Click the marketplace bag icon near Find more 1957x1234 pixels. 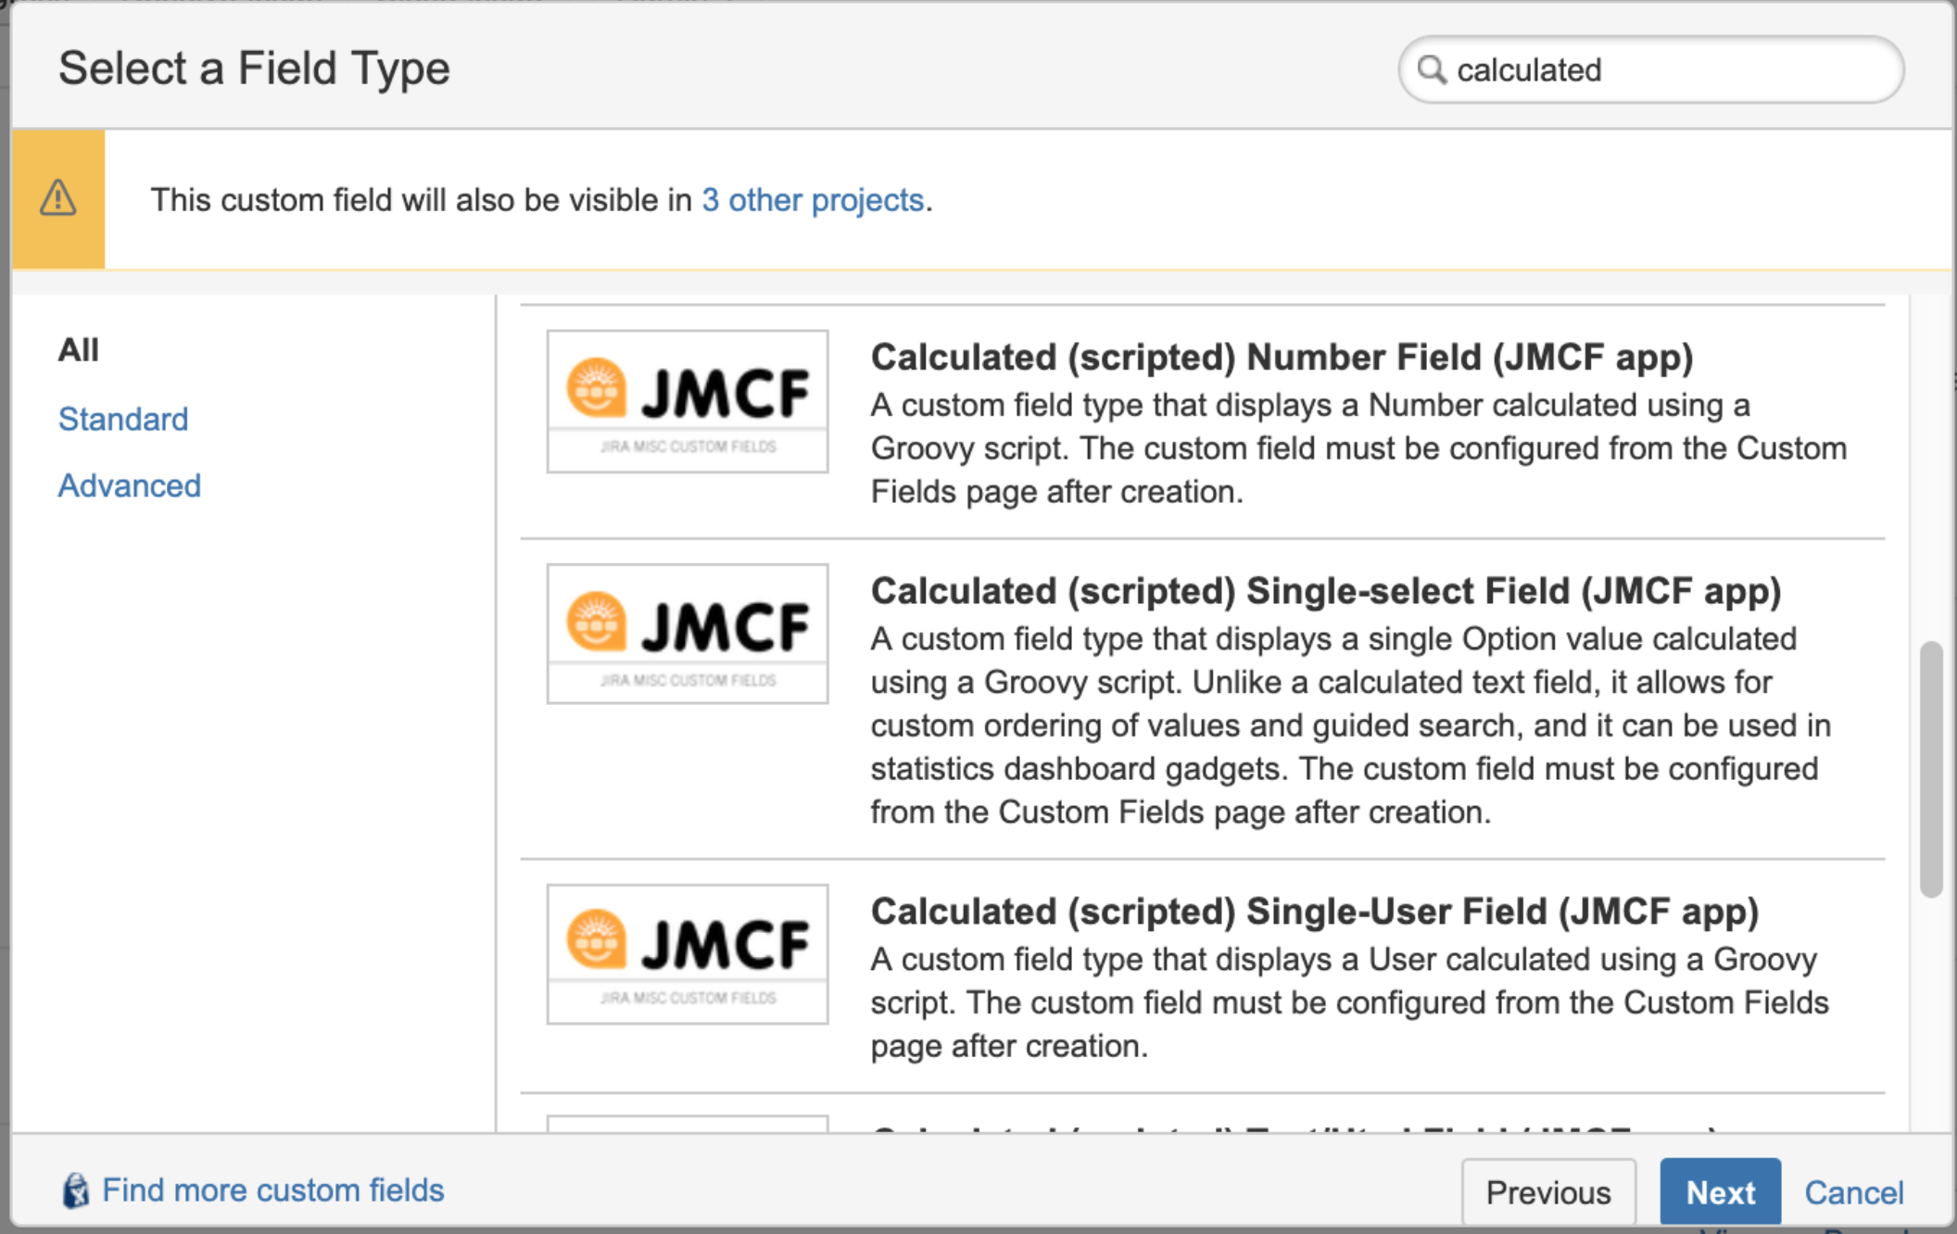pyautogui.click(x=76, y=1190)
